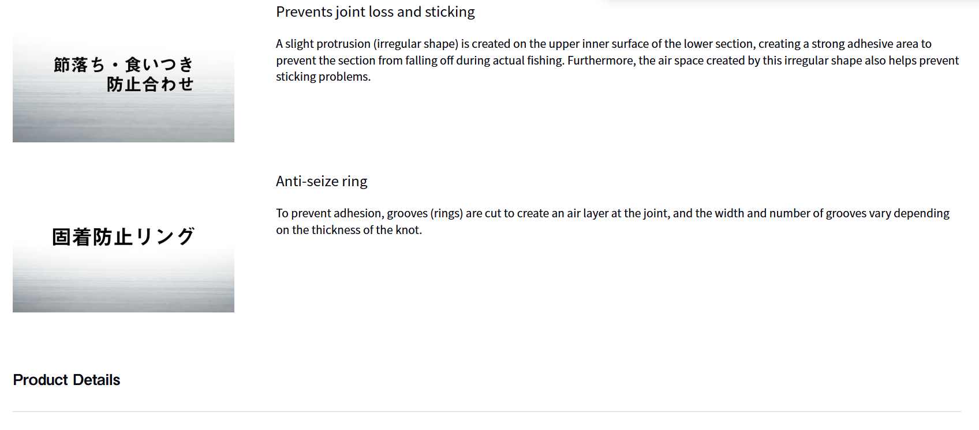Select the 'Anti-seize ring' heading
Screen dimensions: 979x430
click(322, 182)
